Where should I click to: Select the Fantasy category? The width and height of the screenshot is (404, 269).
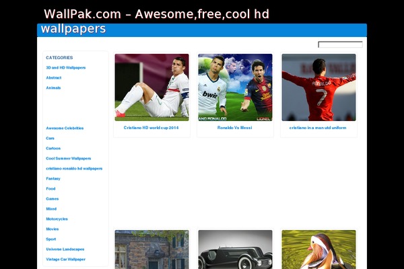(x=53, y=178)
